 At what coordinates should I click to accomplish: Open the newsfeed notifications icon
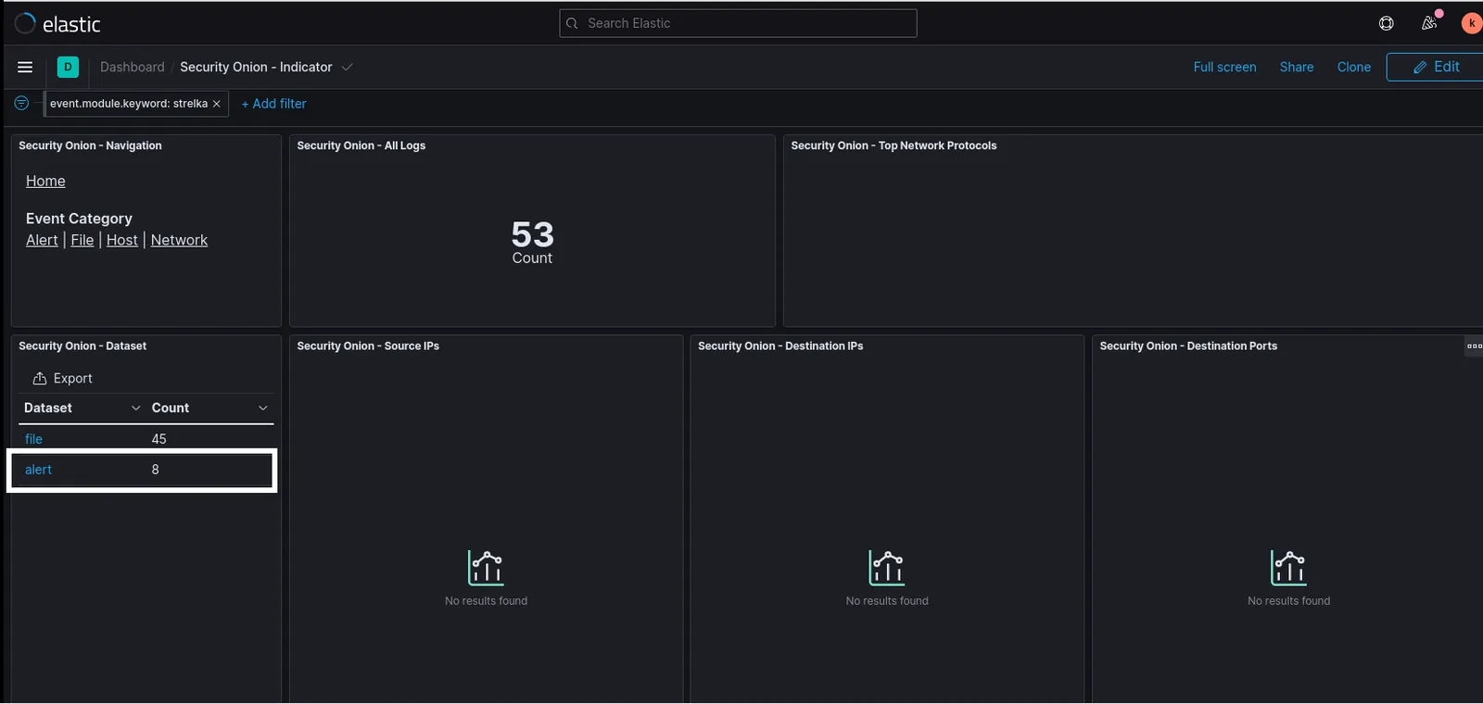coord(1429,23)
